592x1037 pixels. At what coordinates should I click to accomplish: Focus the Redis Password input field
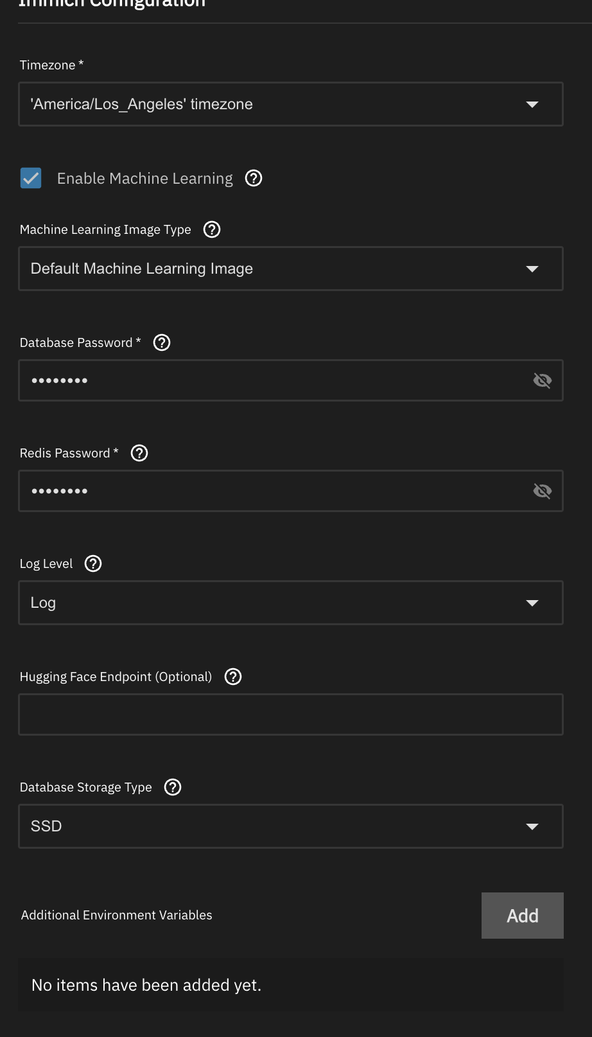270,491
